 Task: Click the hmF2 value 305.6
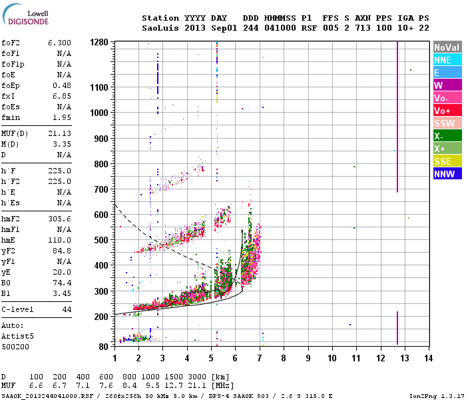click(x=59, y=219)
